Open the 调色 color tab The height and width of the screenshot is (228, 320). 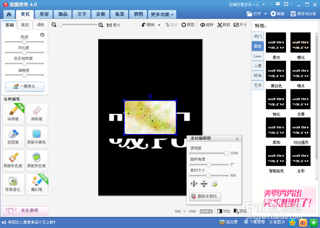(x=41, y=25)
